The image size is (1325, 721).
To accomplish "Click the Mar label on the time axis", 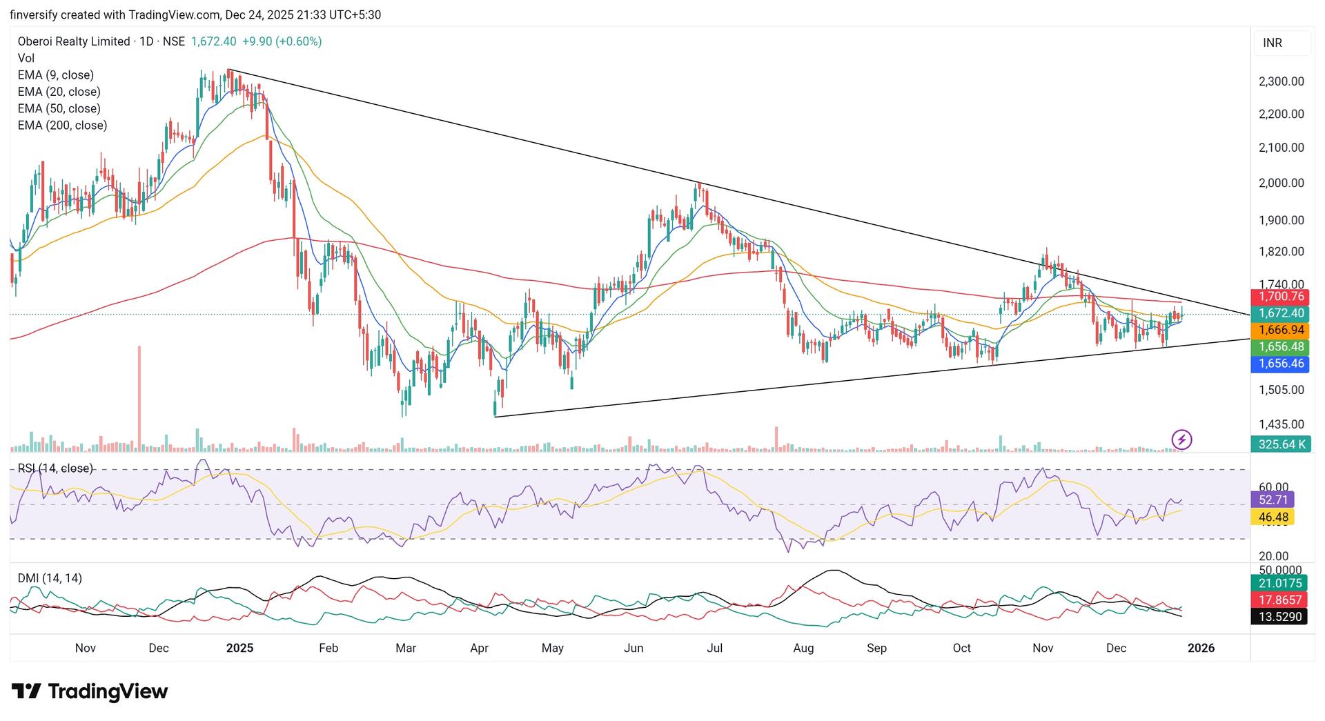I will [406, 649].
